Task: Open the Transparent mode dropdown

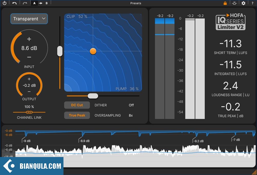Action: [29, 19]
